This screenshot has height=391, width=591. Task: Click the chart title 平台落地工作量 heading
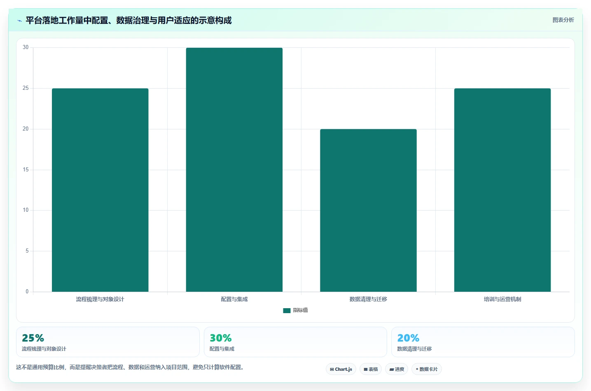128,20
